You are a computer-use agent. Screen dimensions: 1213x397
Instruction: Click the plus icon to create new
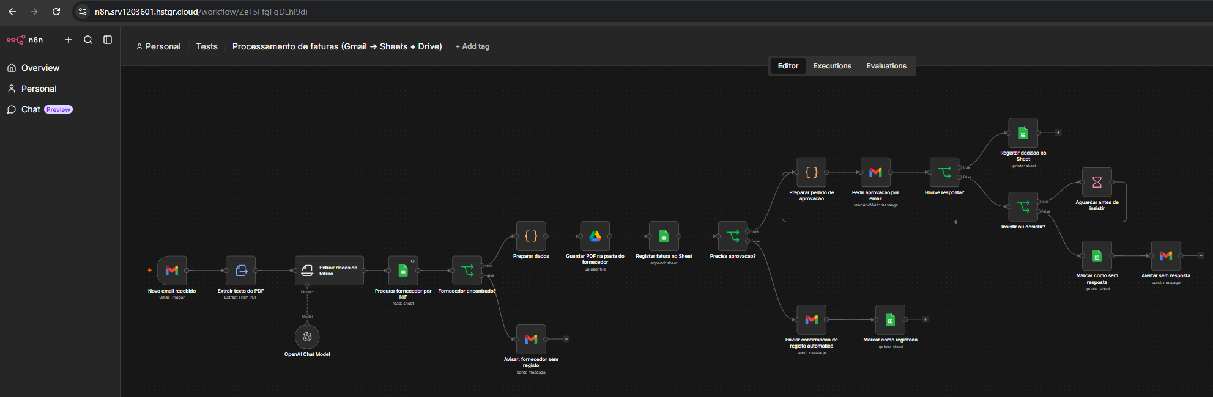[x=69, y=40]
